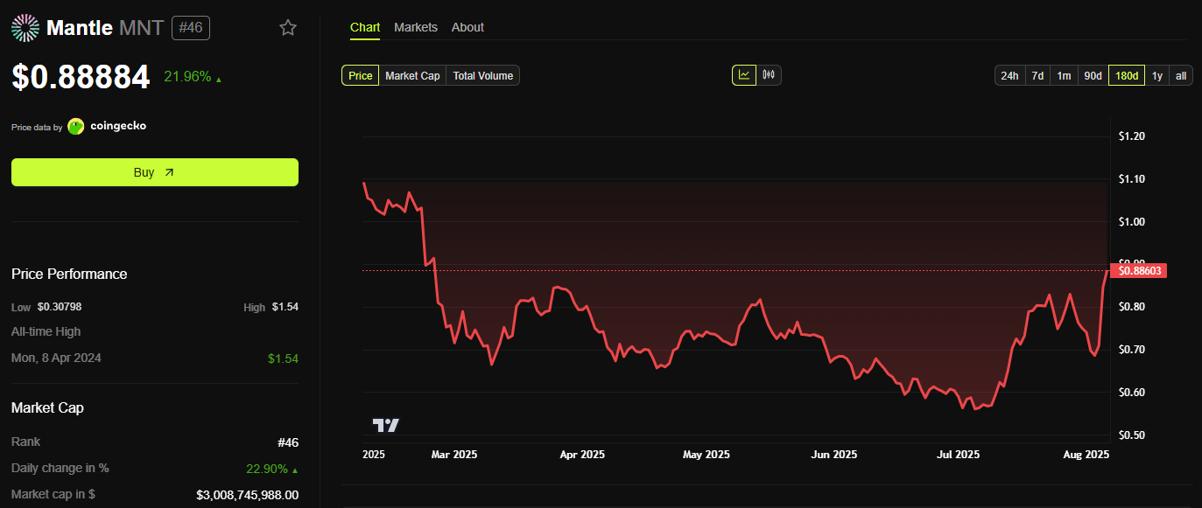Open the About tab

467,27
